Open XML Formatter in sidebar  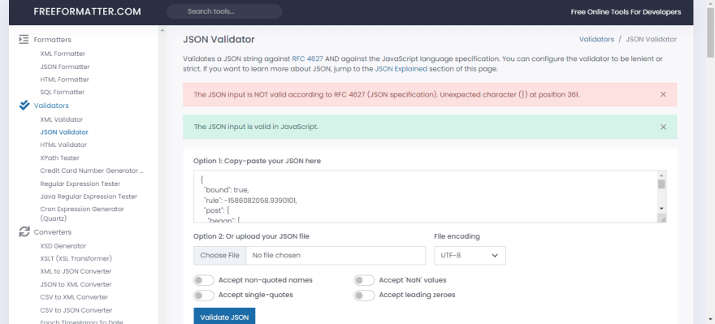[x=63, y=54]
